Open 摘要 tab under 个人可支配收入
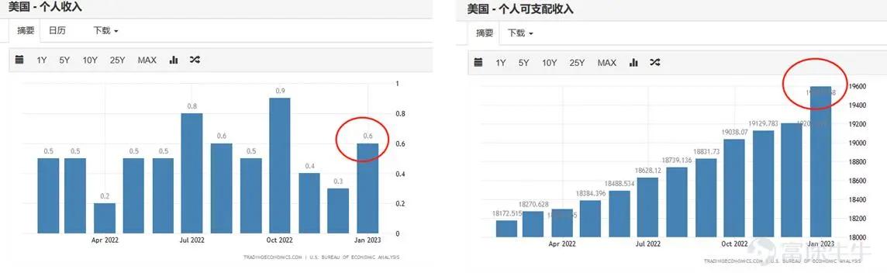This screenshot has width=887, height=280. point(485,33)
